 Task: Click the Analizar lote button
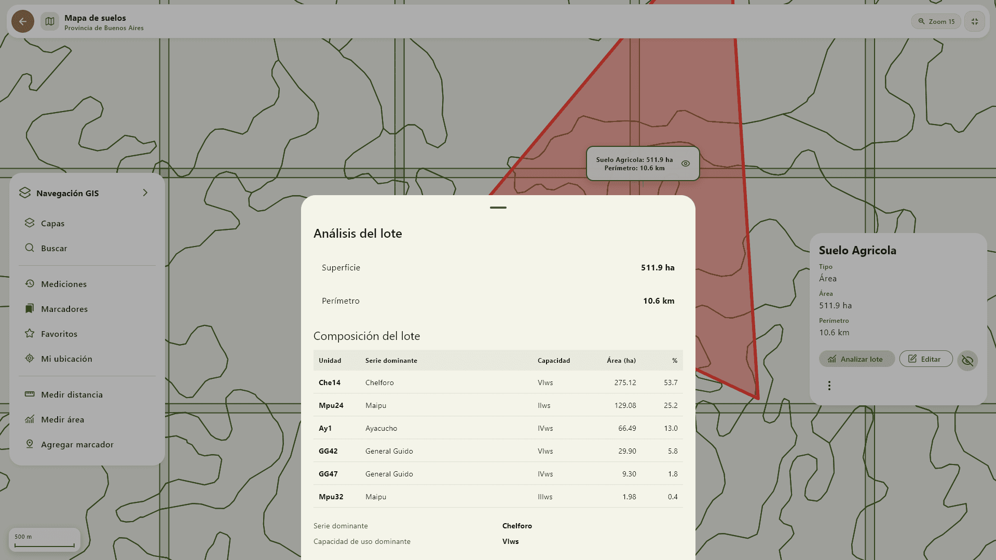856,359
